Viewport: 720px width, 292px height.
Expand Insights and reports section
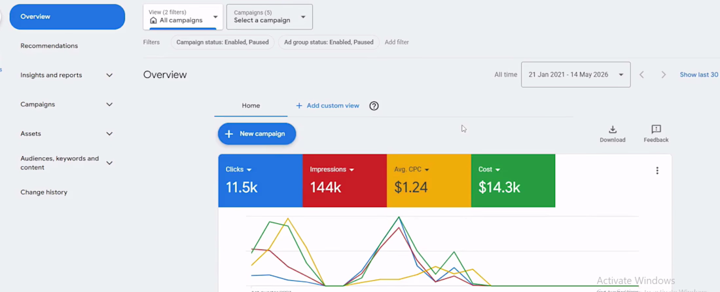click(109, 75)
